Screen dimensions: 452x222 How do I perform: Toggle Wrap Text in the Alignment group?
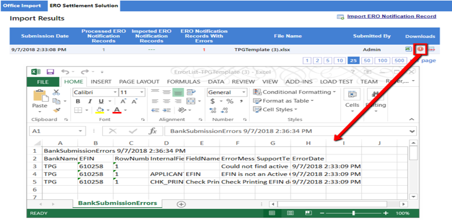coord(191,92)
